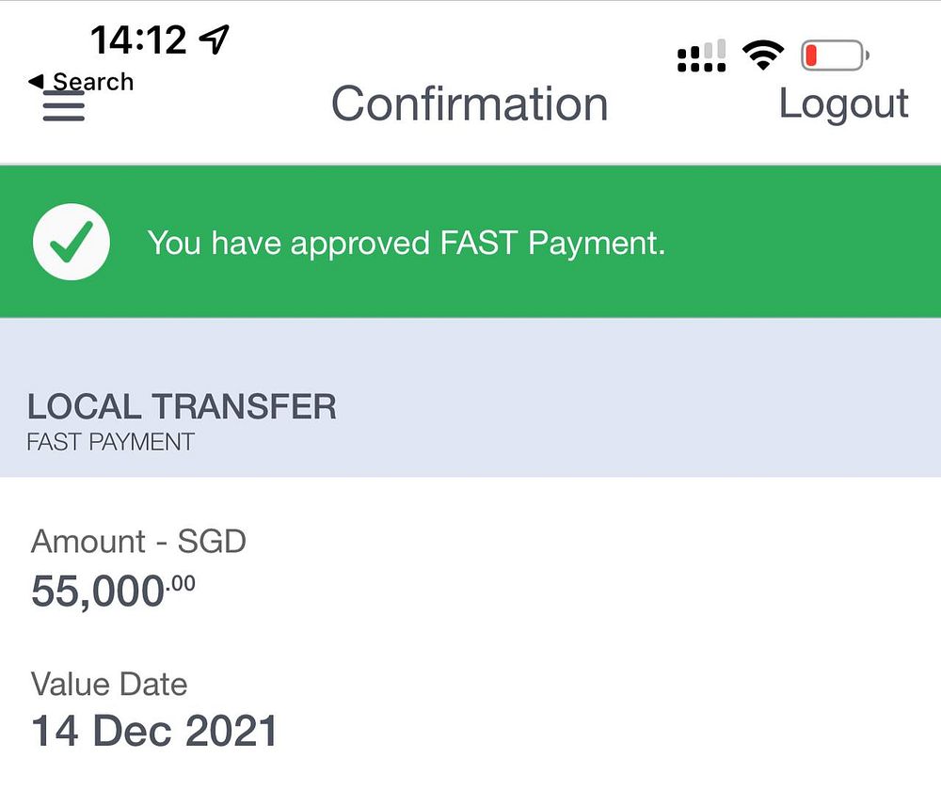The width and height of the screenshot is (941, 789).
Task: Tap the FAST PAYMENT subtitle
Action: tap(110, 442)
